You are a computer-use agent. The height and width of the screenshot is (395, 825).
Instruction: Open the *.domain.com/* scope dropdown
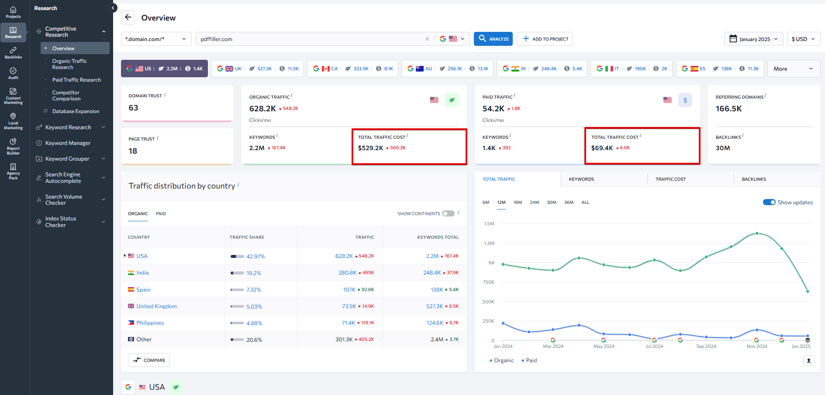click(x=156, y=39)
